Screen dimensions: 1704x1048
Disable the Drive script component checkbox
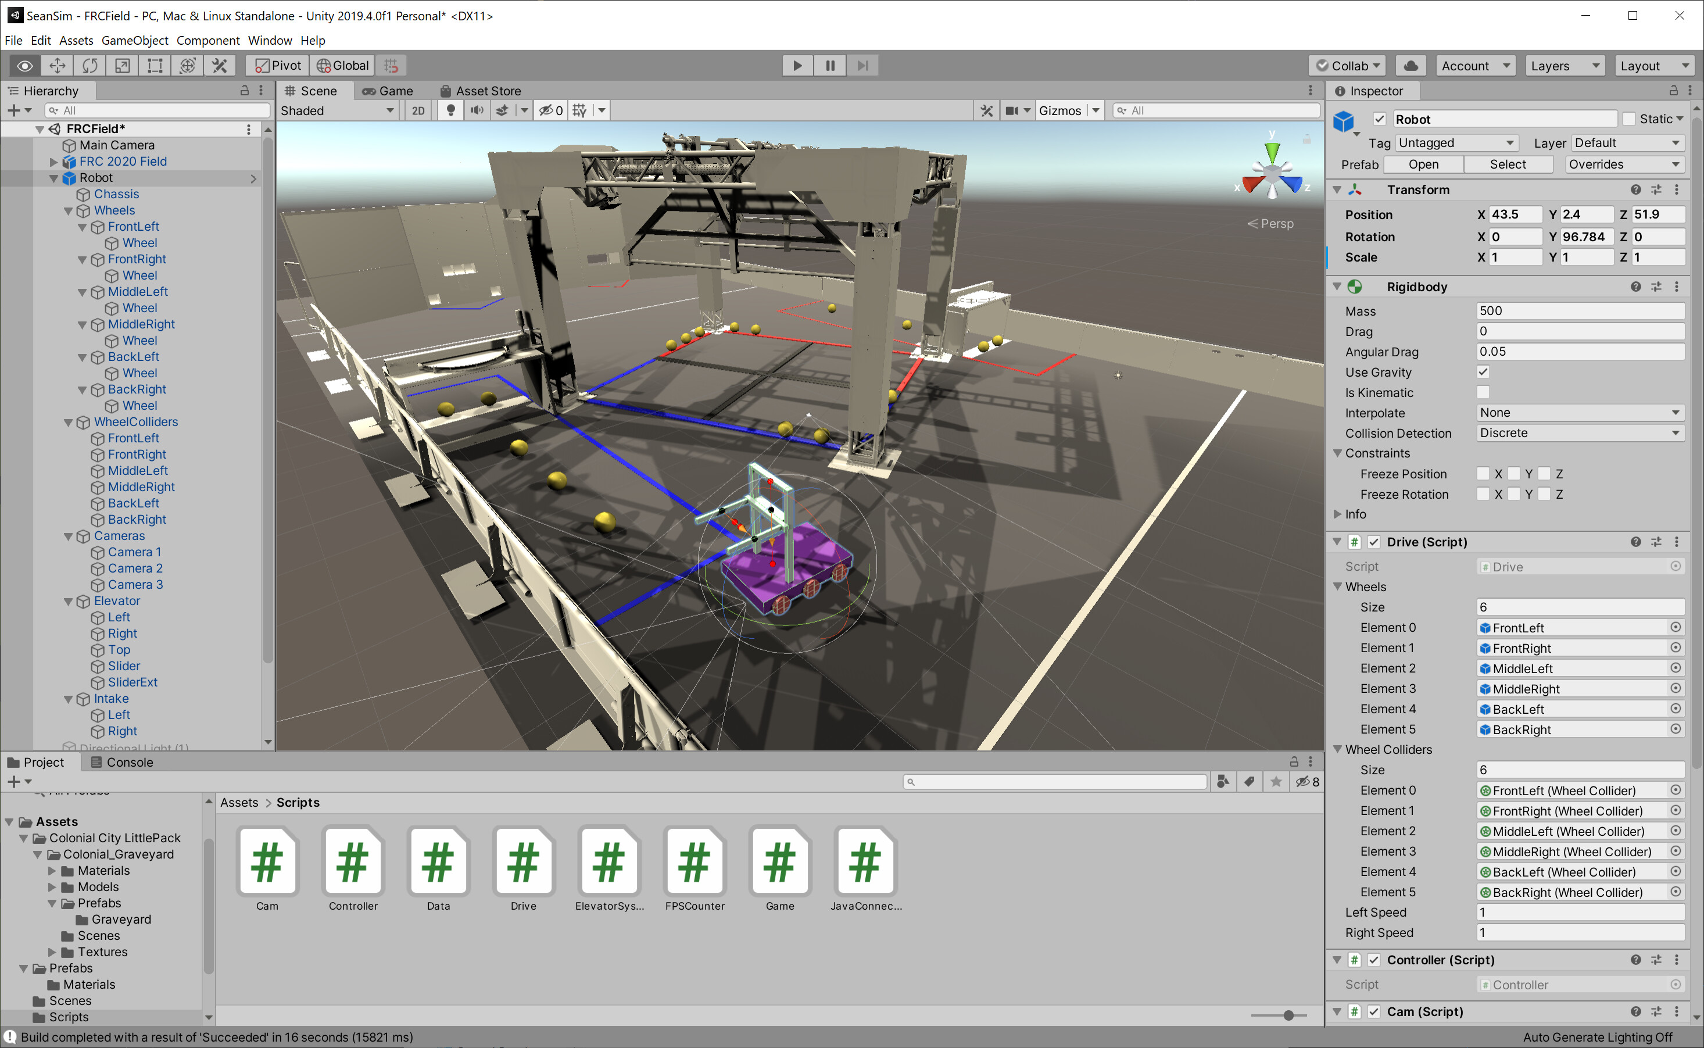[1374, 541]
